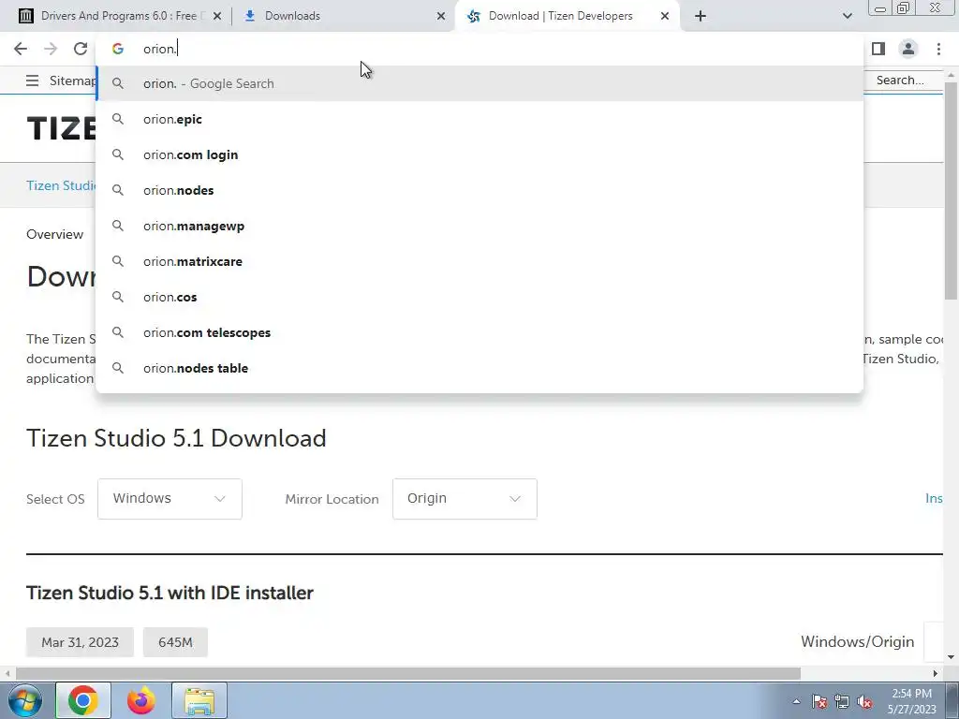Click the browser forward arrow

[51, 49]
